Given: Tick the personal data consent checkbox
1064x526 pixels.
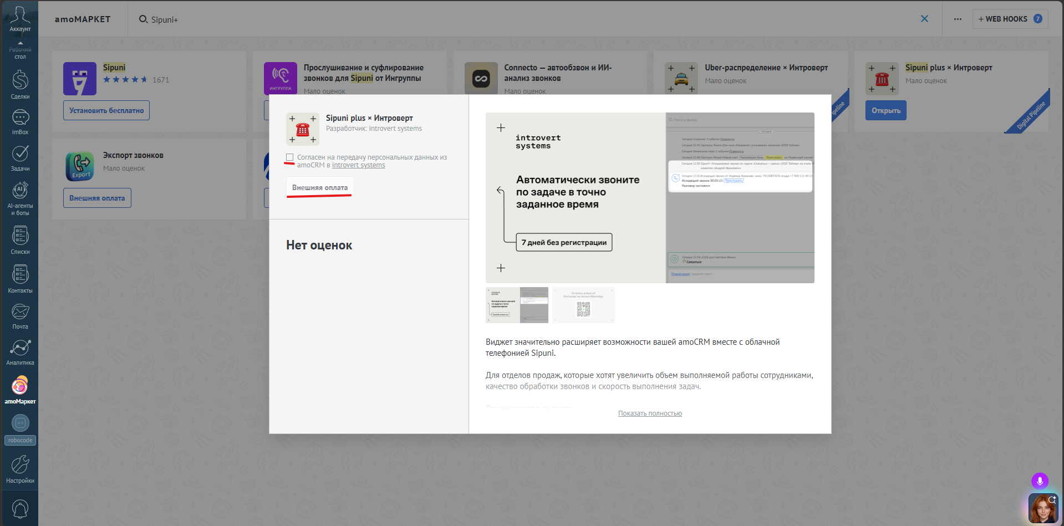Looking at the screenshot, I should (x=289, y=157).
